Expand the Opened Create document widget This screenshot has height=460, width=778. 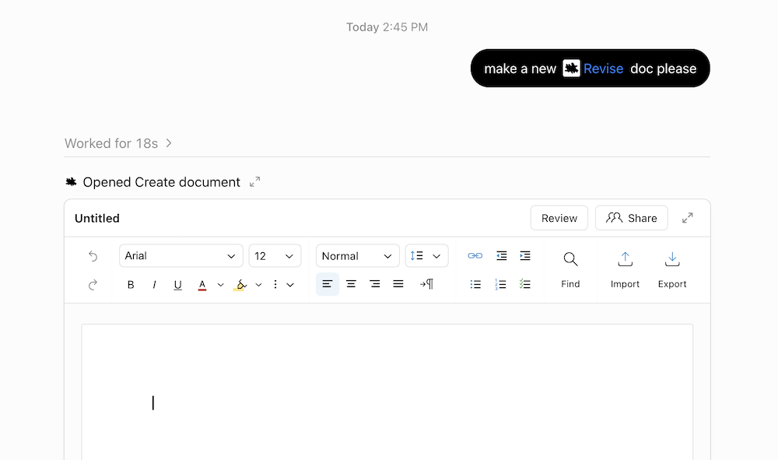[254, 182]
